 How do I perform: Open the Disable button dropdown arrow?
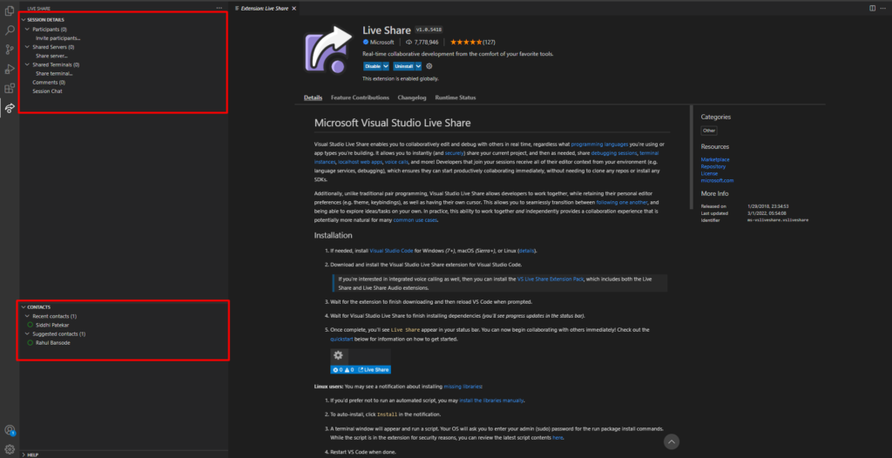coord(386,66)
